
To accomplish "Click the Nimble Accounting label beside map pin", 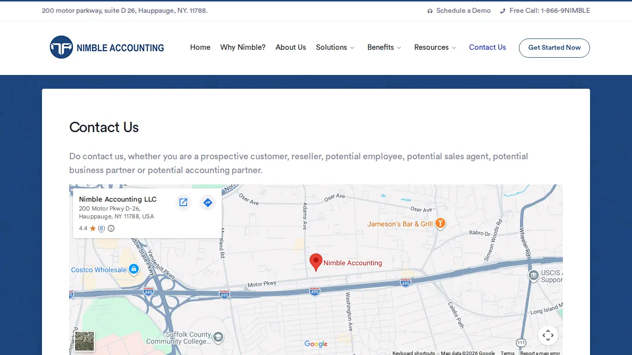I will [x=353, y=263].
